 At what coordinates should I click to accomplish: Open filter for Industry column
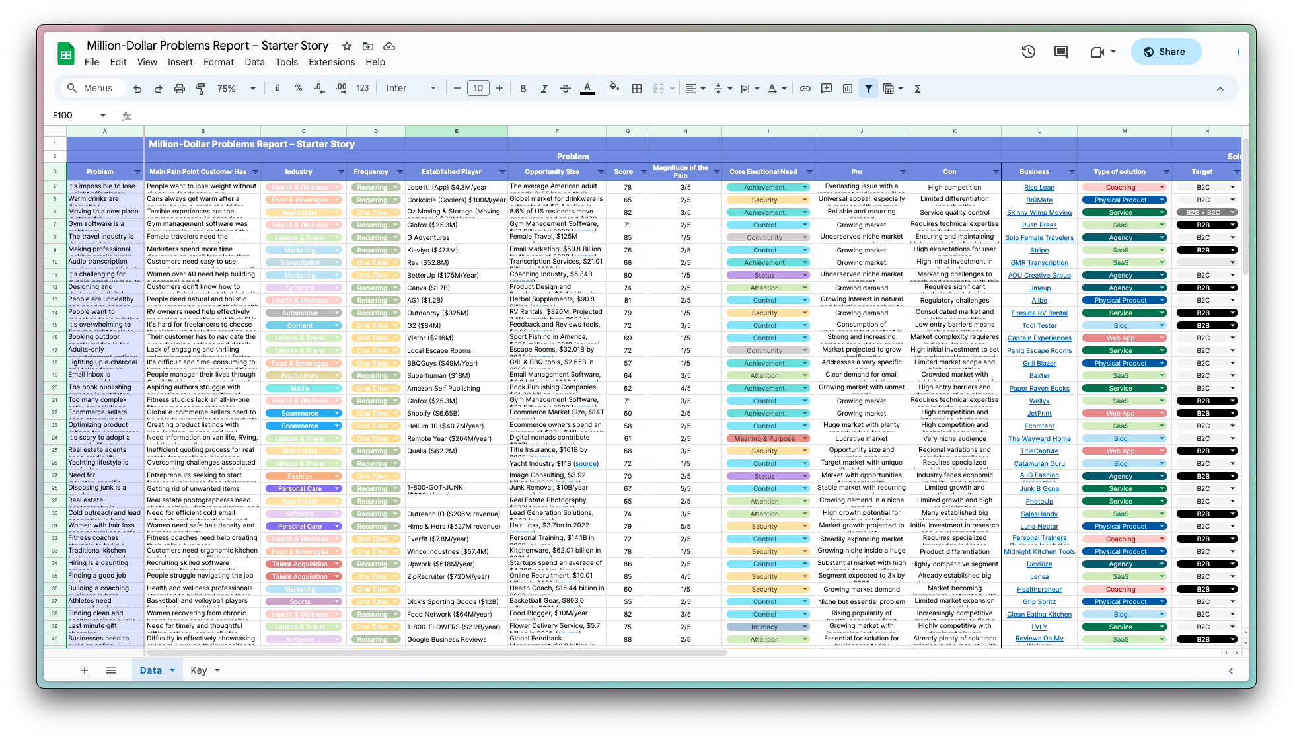[x=341, y=172]
